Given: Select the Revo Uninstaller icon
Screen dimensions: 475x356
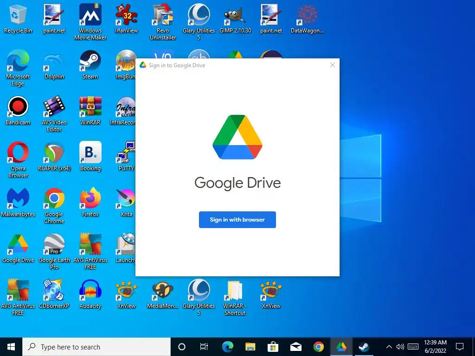Looking at the screenshot, I should [x=163, y=22].
